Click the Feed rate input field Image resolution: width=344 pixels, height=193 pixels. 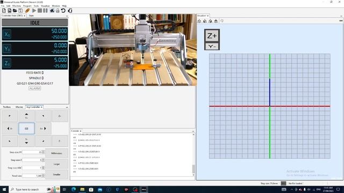(32, 176)
